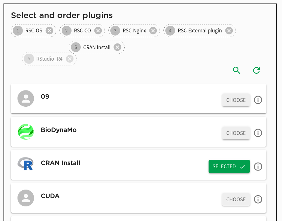Image resolution: width=282 pixels, height=221 pixels.
Task: Refresh the plugin list
Action: coord(257,70)
